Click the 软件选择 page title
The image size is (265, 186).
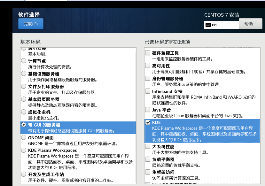click(x=29, y=15)
